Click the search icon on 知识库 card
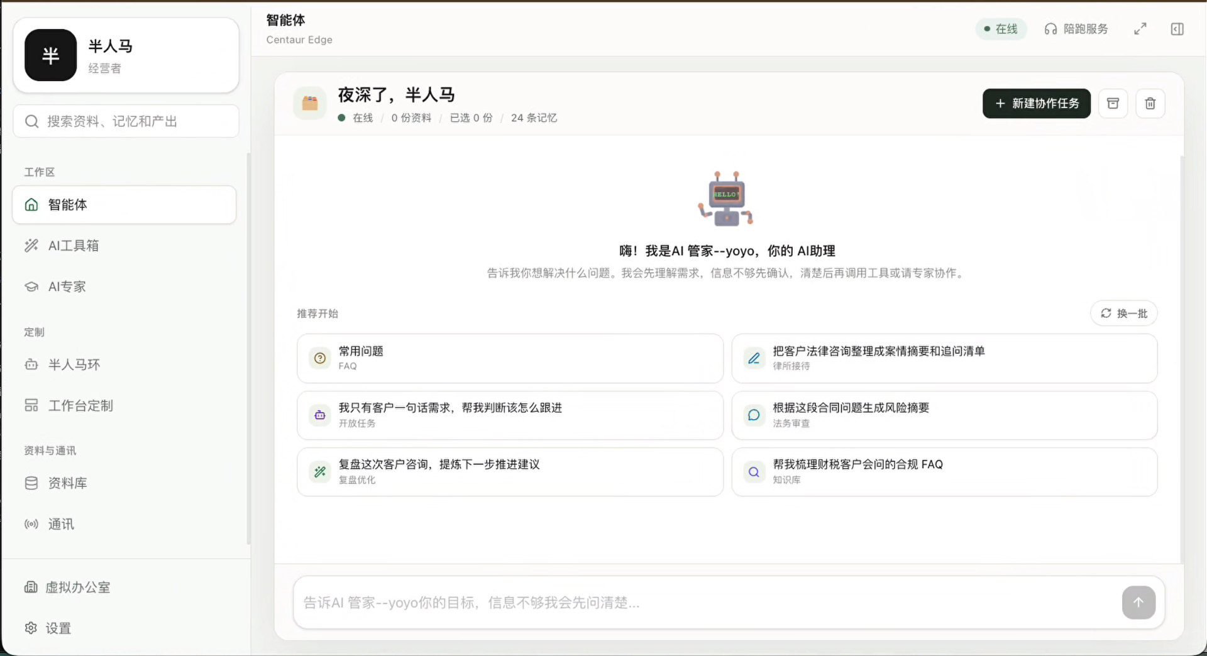This screenshot has width=1207, height=656. [x=754, y=471]
